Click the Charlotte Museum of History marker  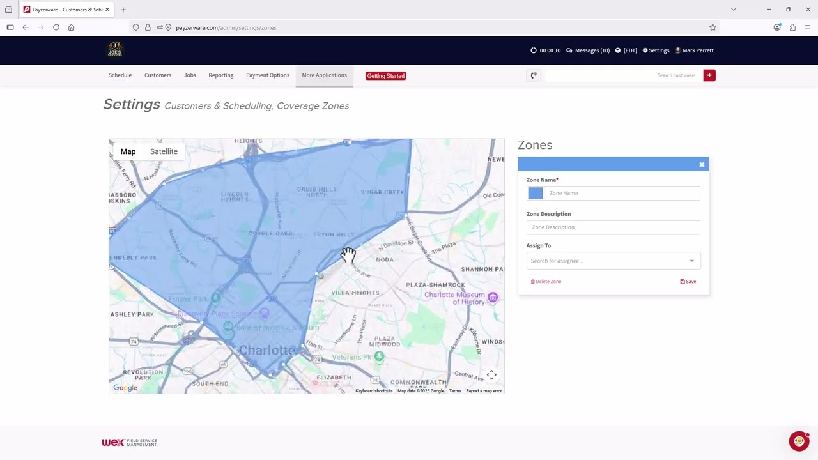pyautogui.click(x=493, y=297)
